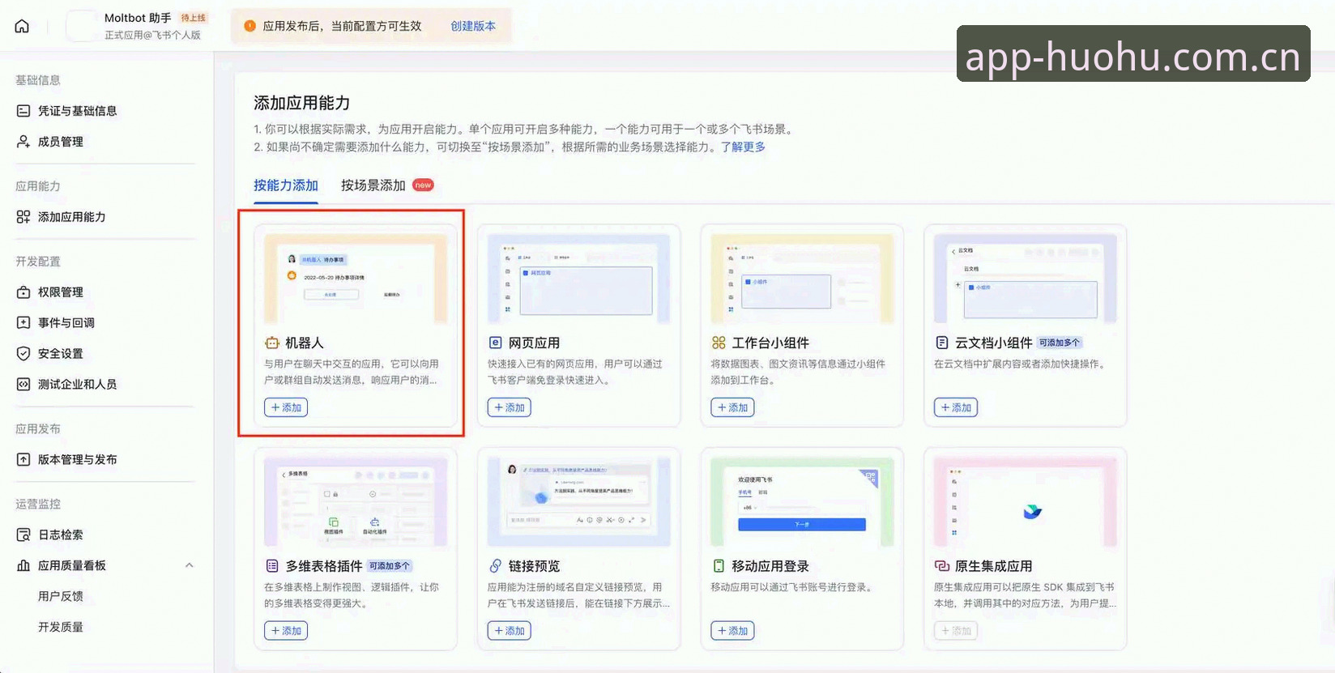Screen dimensions: 1335x673
Task: Click the 移动应用登录 phone icon
Action: click(x=719, y=566)
